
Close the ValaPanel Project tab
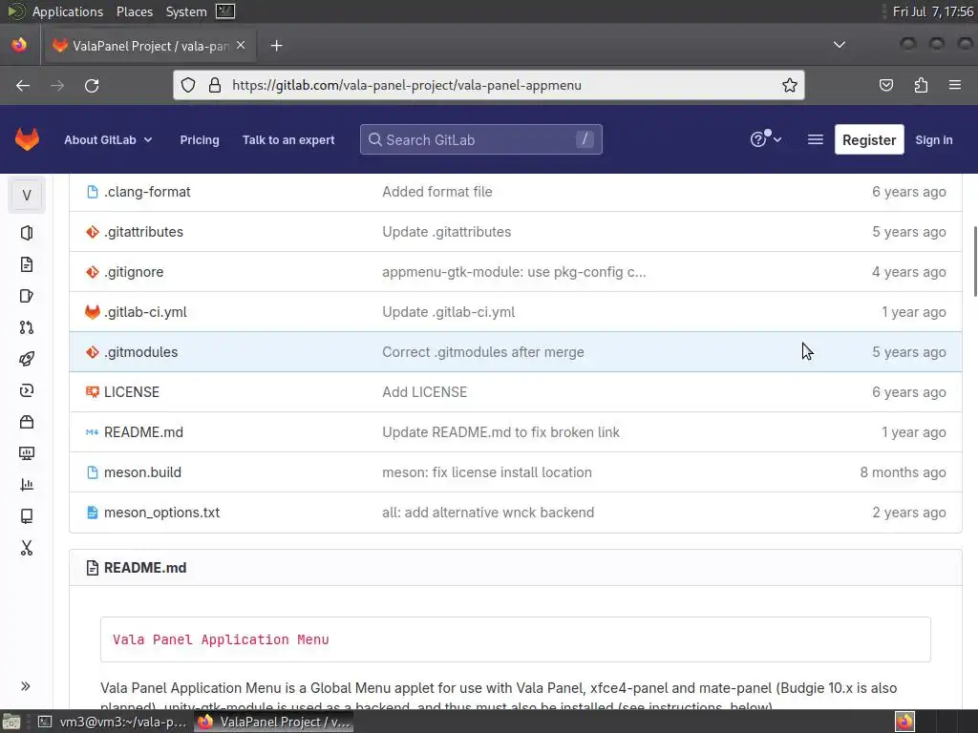coord(241,46)
